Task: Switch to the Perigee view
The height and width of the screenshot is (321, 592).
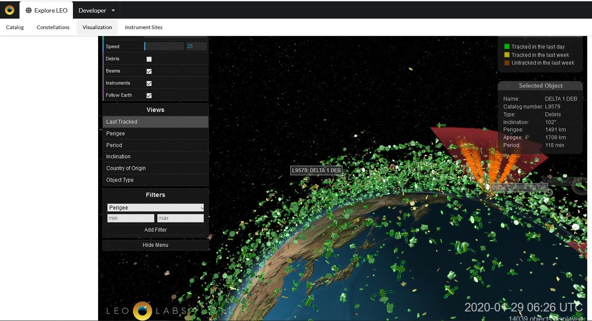Action: click(155, 134)
